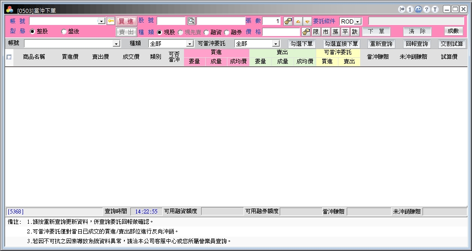Click the 限 limit price button
Viewport: 472px width, 251px height.
pyautogui.click(x=316, y=31)
